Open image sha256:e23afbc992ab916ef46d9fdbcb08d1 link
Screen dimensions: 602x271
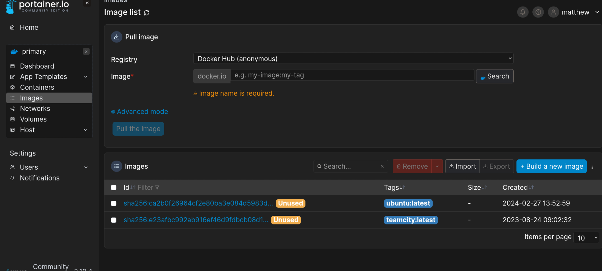[x=196, y=220]
